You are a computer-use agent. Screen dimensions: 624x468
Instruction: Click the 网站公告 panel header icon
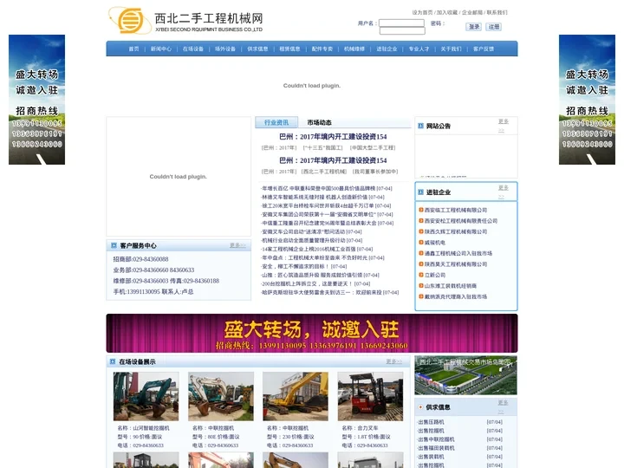tap(420, 127)
